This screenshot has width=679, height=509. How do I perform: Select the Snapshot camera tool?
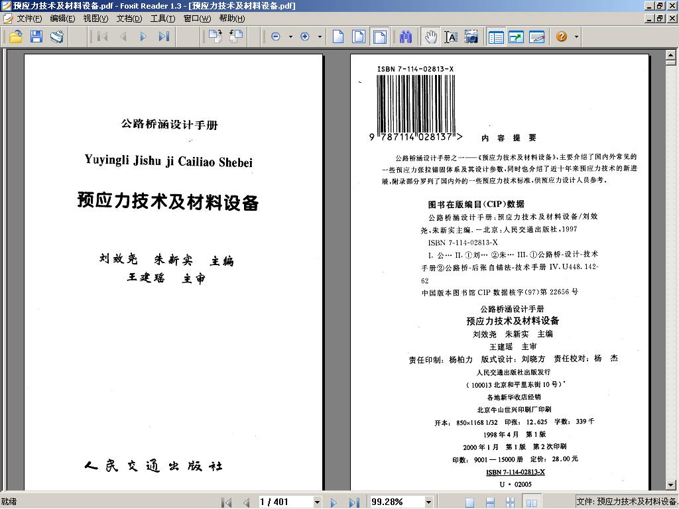(471, 37)
